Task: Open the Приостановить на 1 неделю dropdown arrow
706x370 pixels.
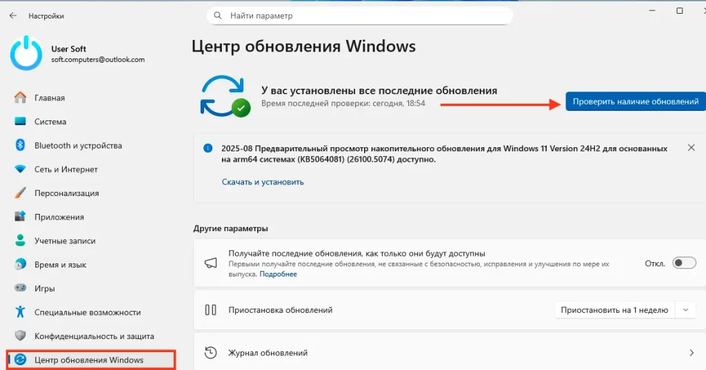Action: (686, 310)
